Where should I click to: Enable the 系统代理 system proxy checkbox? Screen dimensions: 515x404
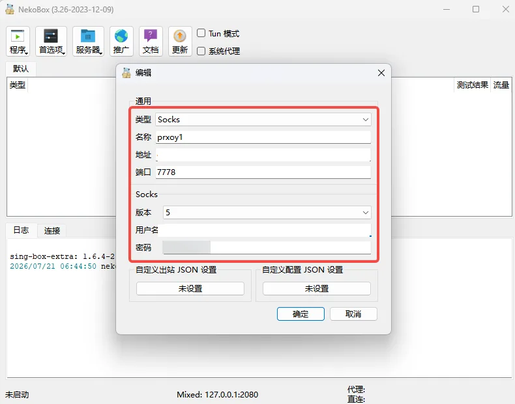[x=201, y=51]
